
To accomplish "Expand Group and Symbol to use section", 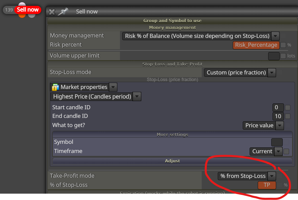I will click(172, 21).
